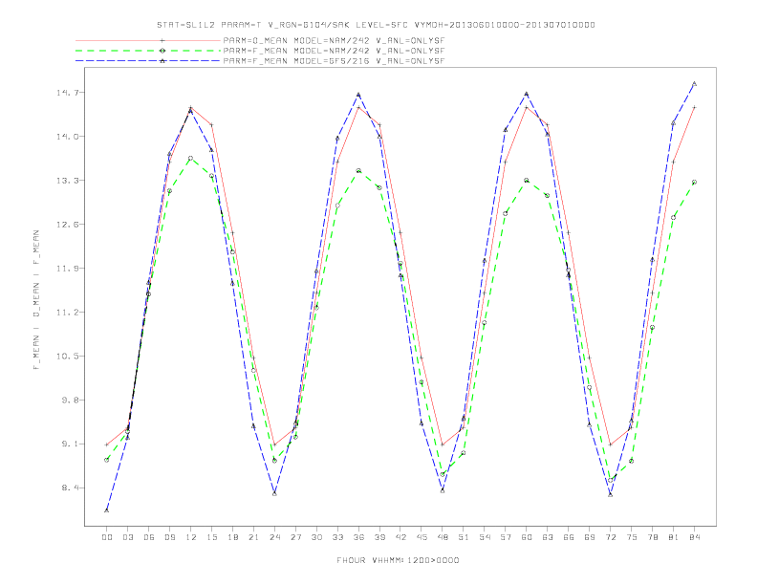Click the x-axis tick label 30
This screenshot has height=585, width=757.
pos(316,537)
